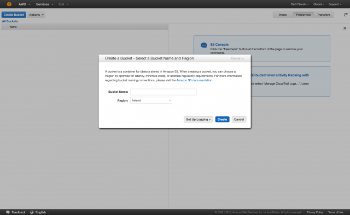The image size is (350, 215).
Task: Open the Services dropdown menu
Action: (x=45, y=4)
